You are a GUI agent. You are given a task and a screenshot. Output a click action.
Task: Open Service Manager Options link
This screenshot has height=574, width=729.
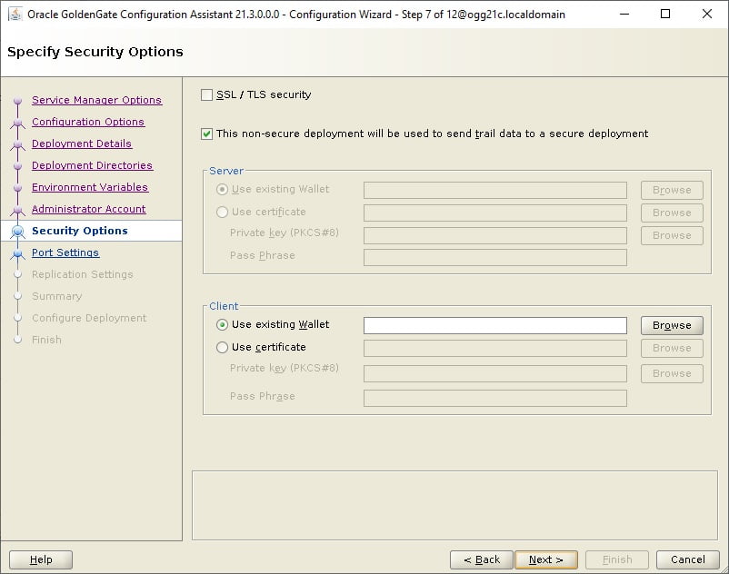pyautogui.click(x=96, y=100)
